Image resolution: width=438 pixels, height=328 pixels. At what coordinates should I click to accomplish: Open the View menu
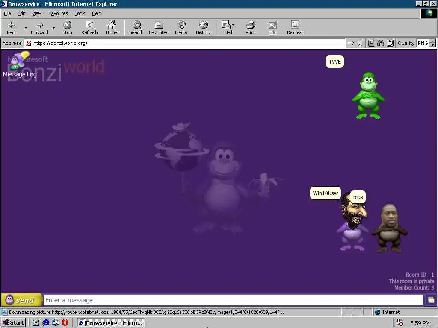pos(37,13)
